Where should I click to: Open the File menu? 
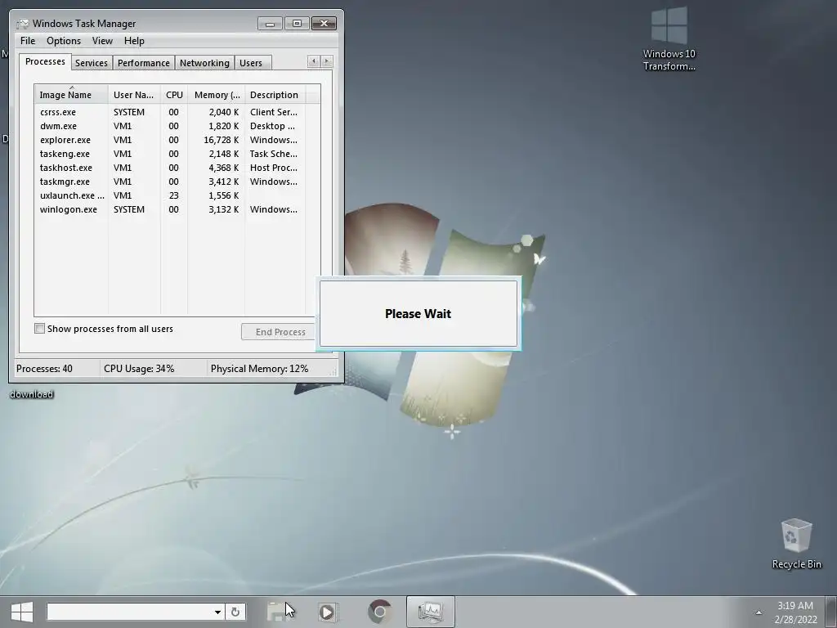[x=28, y=41]
